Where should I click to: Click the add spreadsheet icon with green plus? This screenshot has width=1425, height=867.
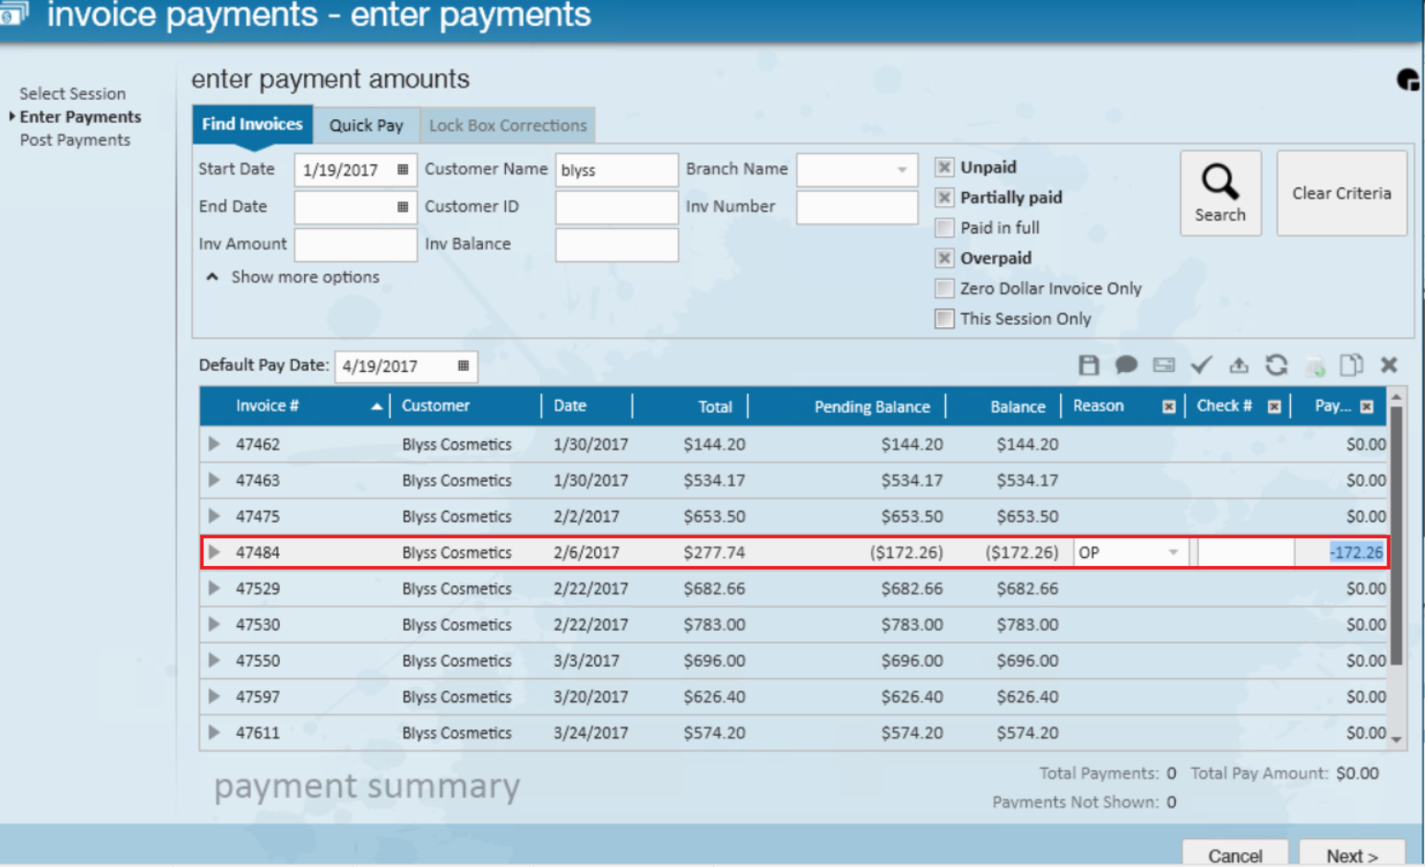point(1315,367)
